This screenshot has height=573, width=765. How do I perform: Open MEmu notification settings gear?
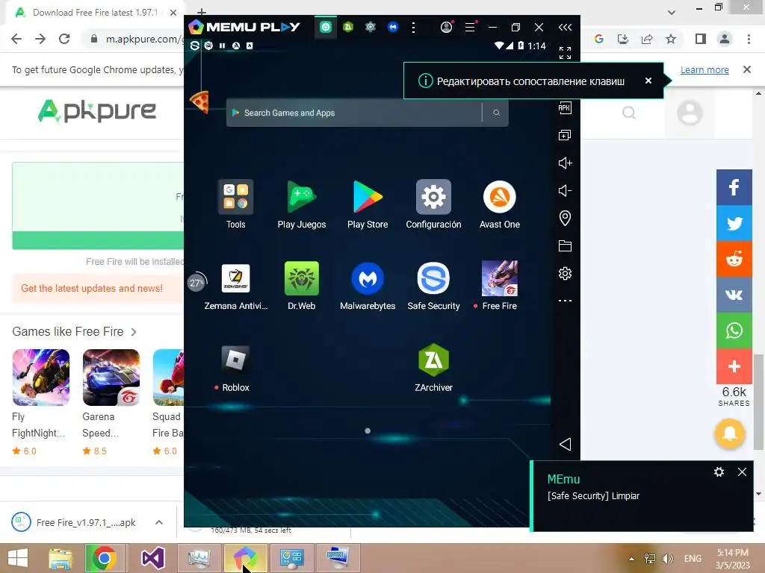(x=719, y=472)
